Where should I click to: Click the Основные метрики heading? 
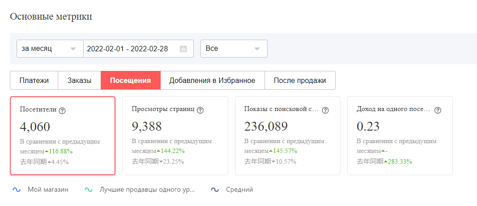click(51, 16)
